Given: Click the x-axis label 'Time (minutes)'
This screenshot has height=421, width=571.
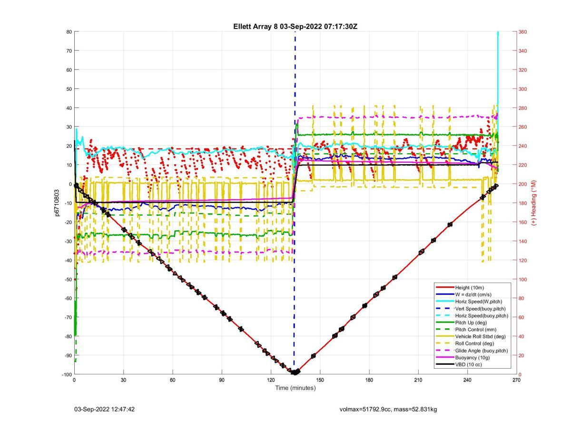Looking at the screenshot, I should pos(295,388).
